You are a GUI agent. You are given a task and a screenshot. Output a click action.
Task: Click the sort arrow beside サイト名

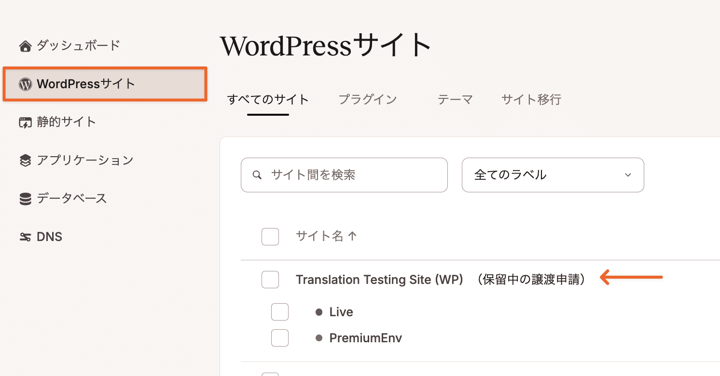click(x=352, y=236)
